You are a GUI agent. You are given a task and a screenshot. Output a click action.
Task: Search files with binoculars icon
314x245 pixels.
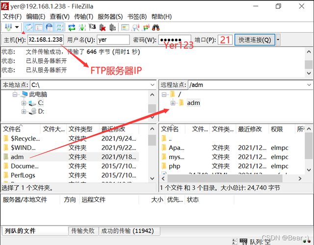(156, 27)
